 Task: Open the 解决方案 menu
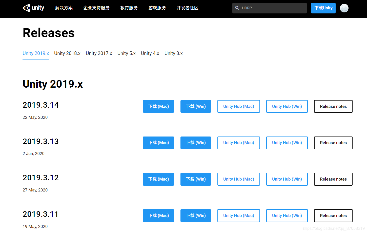click(64, 8)
